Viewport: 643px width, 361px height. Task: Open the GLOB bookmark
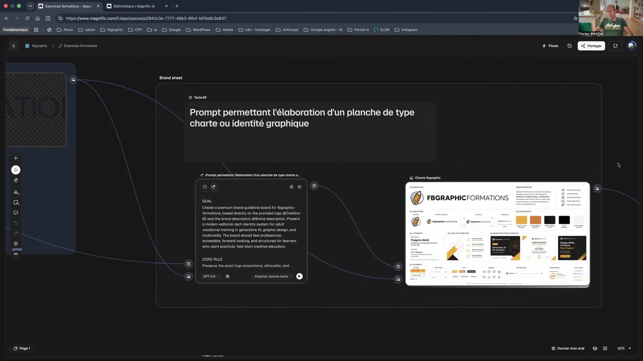(382, 30)
